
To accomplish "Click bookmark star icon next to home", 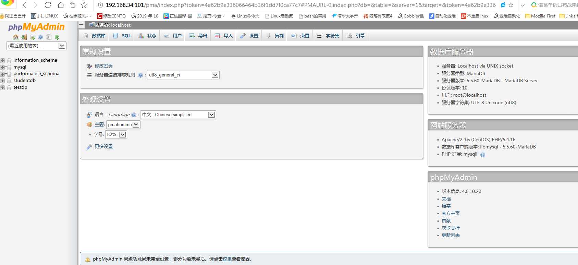I will coord(84,5).
